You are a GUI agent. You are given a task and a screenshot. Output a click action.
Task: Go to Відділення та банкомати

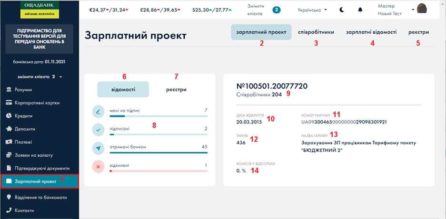click(40, 197)
